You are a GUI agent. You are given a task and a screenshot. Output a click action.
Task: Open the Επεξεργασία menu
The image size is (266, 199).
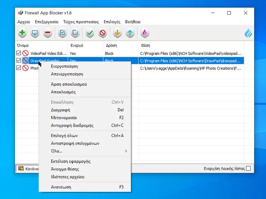(46, 22)
